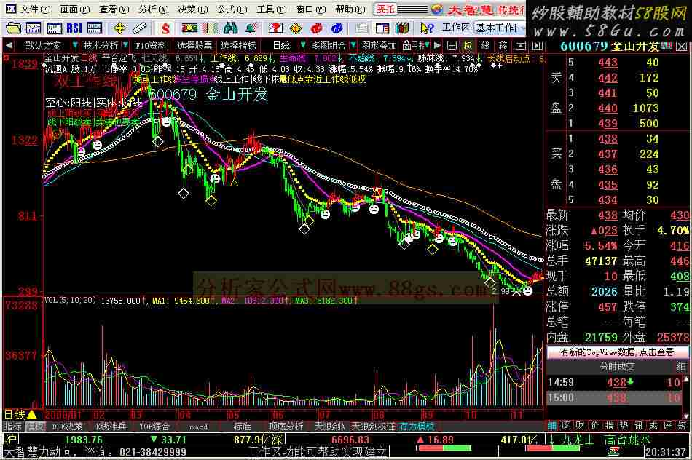
Task: Open the 帮助(H) menu
Action: (350, 9)
